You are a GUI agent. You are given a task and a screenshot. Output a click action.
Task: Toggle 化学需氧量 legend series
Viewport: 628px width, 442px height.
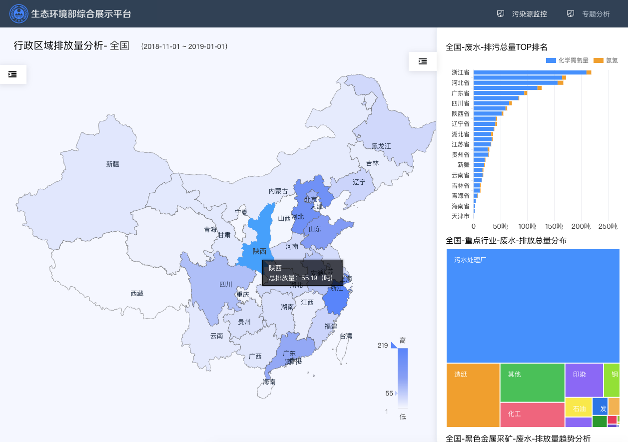[x=568, y=60]
